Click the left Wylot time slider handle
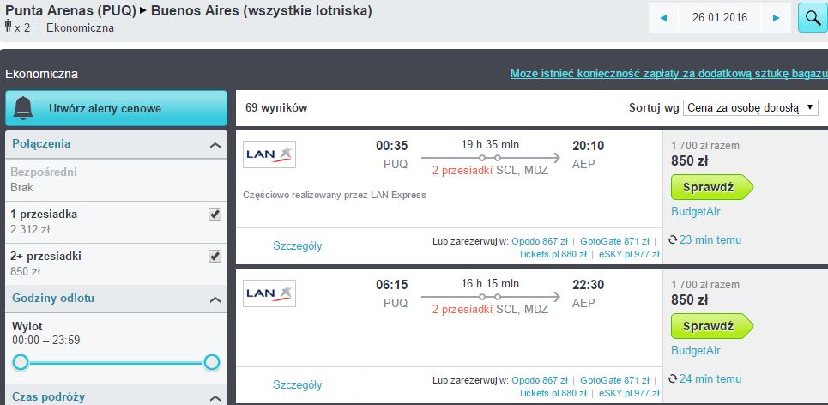This screenshot has width=828, height=405. coord(21,362)
